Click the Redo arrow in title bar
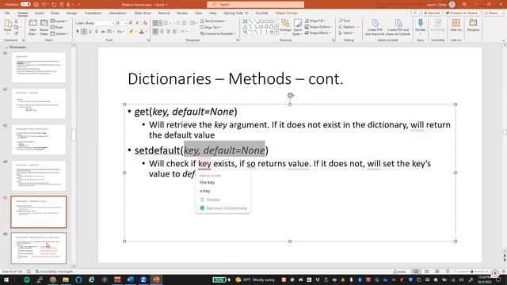507x285 pixels. coord(54,5)
